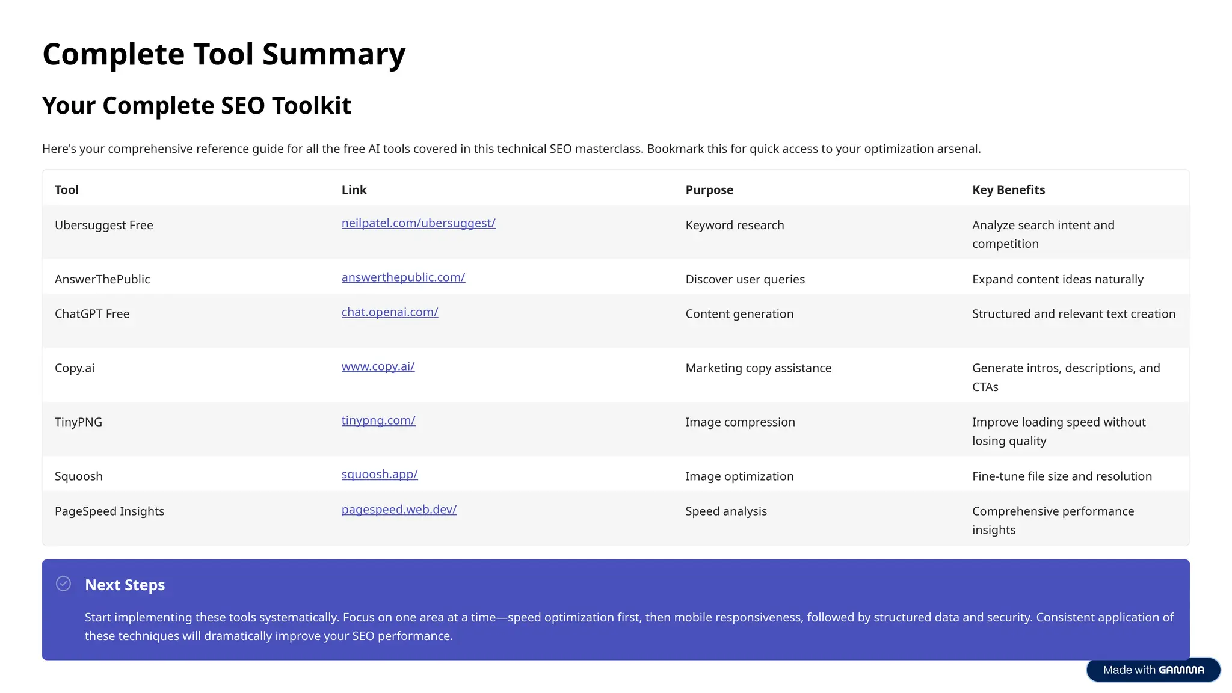Select the Squoosh tool name cell
The image size is (1232, 693).
[x=79, y=476]
